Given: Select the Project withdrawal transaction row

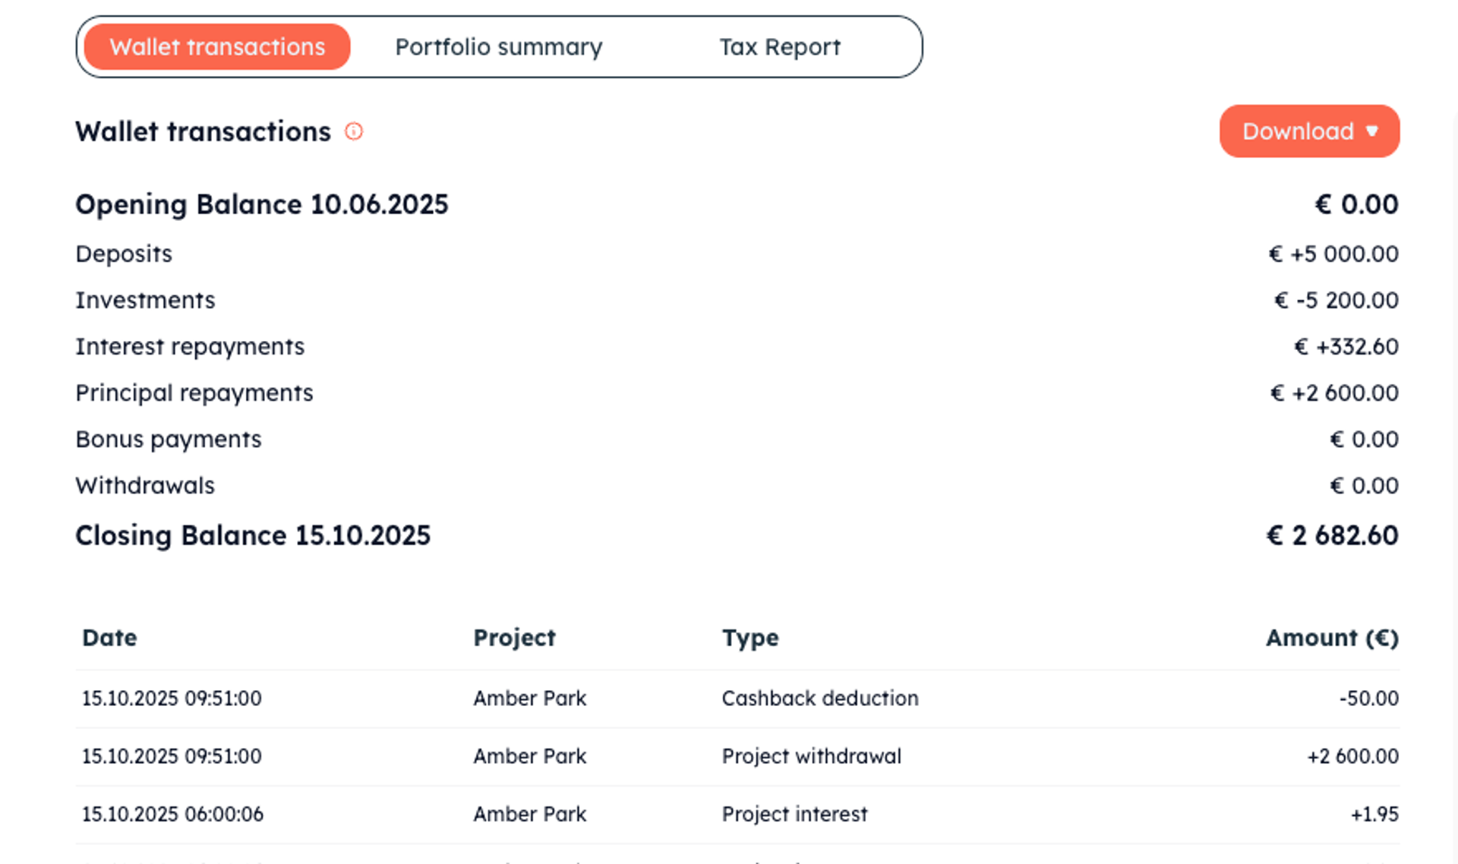Looking at the screenshot, I should (x=811, y=756).
